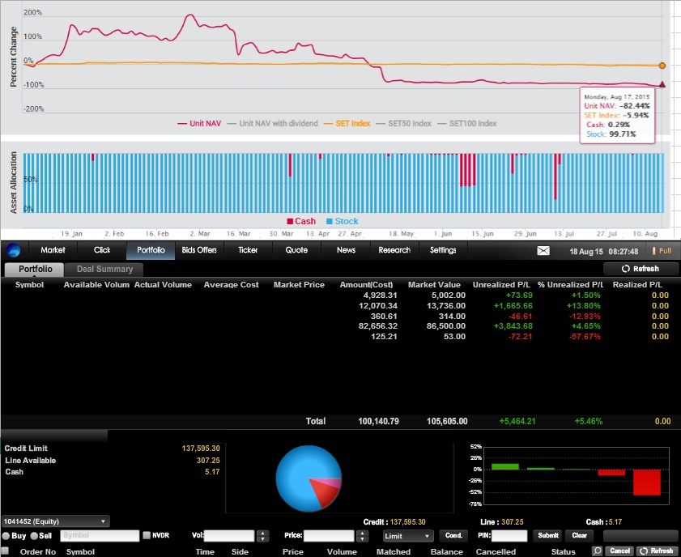Refresh the order list with the bottom Refresh button

[657, 551]
